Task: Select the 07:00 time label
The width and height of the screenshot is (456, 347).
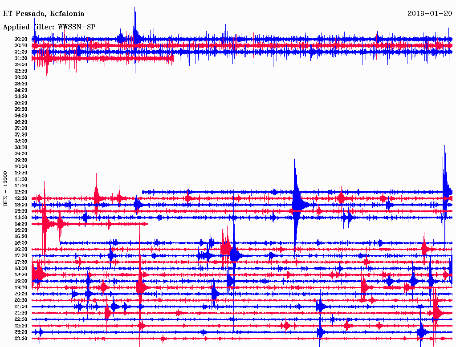Action: [x=21, y=128]
